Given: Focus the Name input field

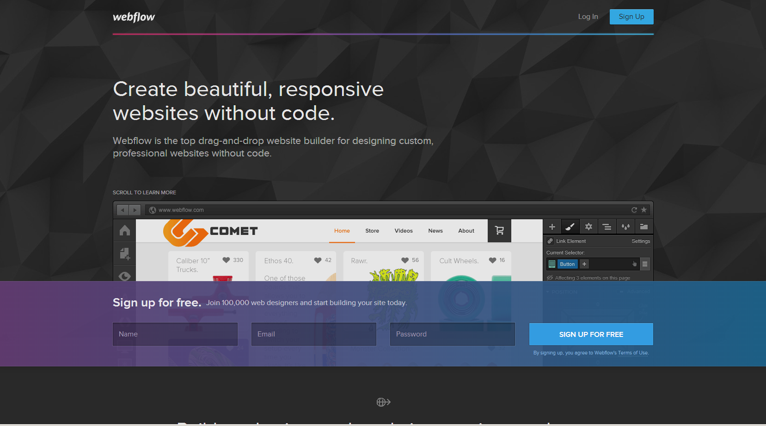Looking at the screenshot, I should (x=175, y=334).
